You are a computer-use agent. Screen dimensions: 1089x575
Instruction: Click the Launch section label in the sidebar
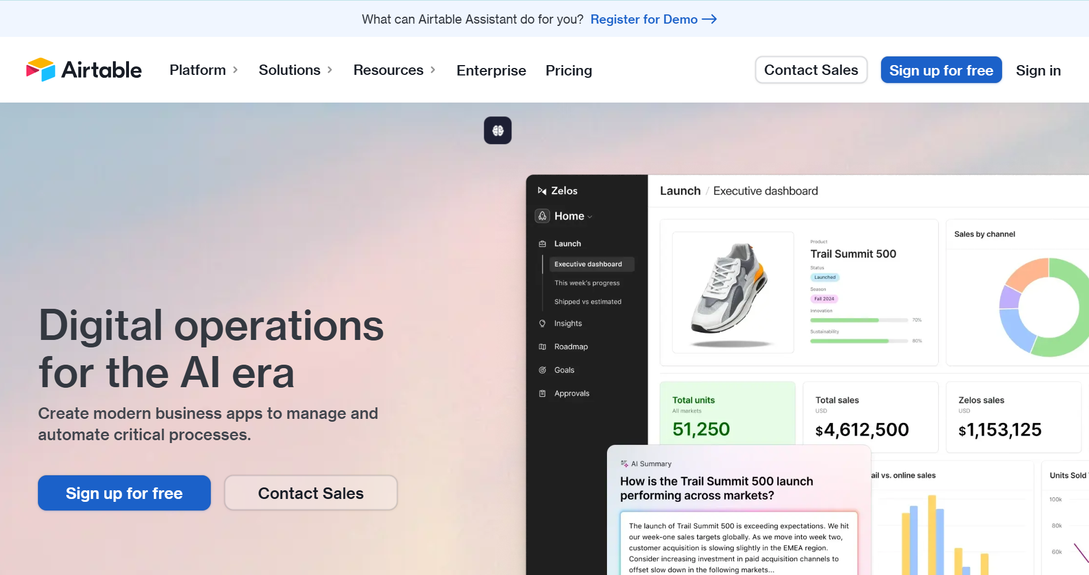(x=567, y=244)
